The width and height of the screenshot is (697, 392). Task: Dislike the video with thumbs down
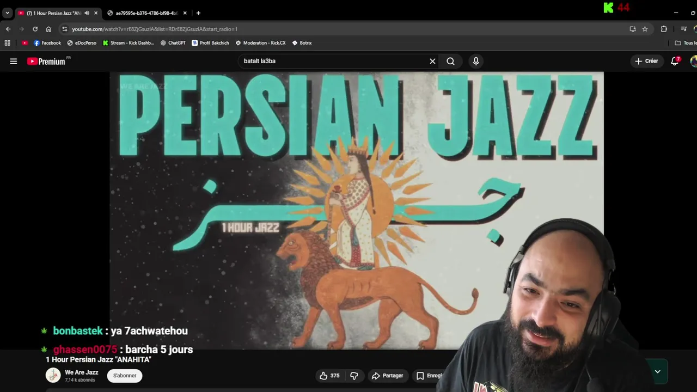[x=354, y=376]
